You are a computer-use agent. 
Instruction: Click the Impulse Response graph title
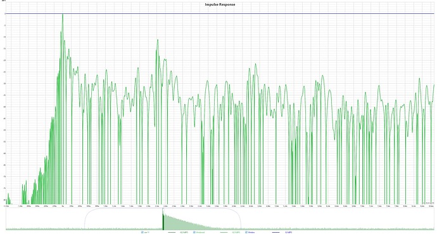pos(220,4)
